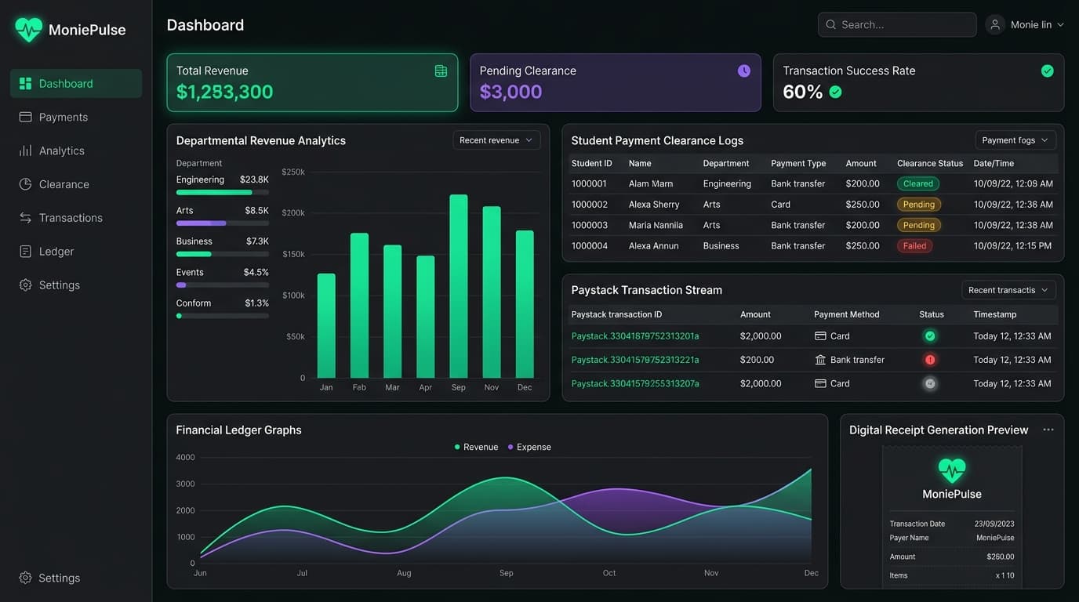The height and width of the screenshot is (602, 1079).
Task: Expand the Monie lin account menu chevron
Action: 1061,25
